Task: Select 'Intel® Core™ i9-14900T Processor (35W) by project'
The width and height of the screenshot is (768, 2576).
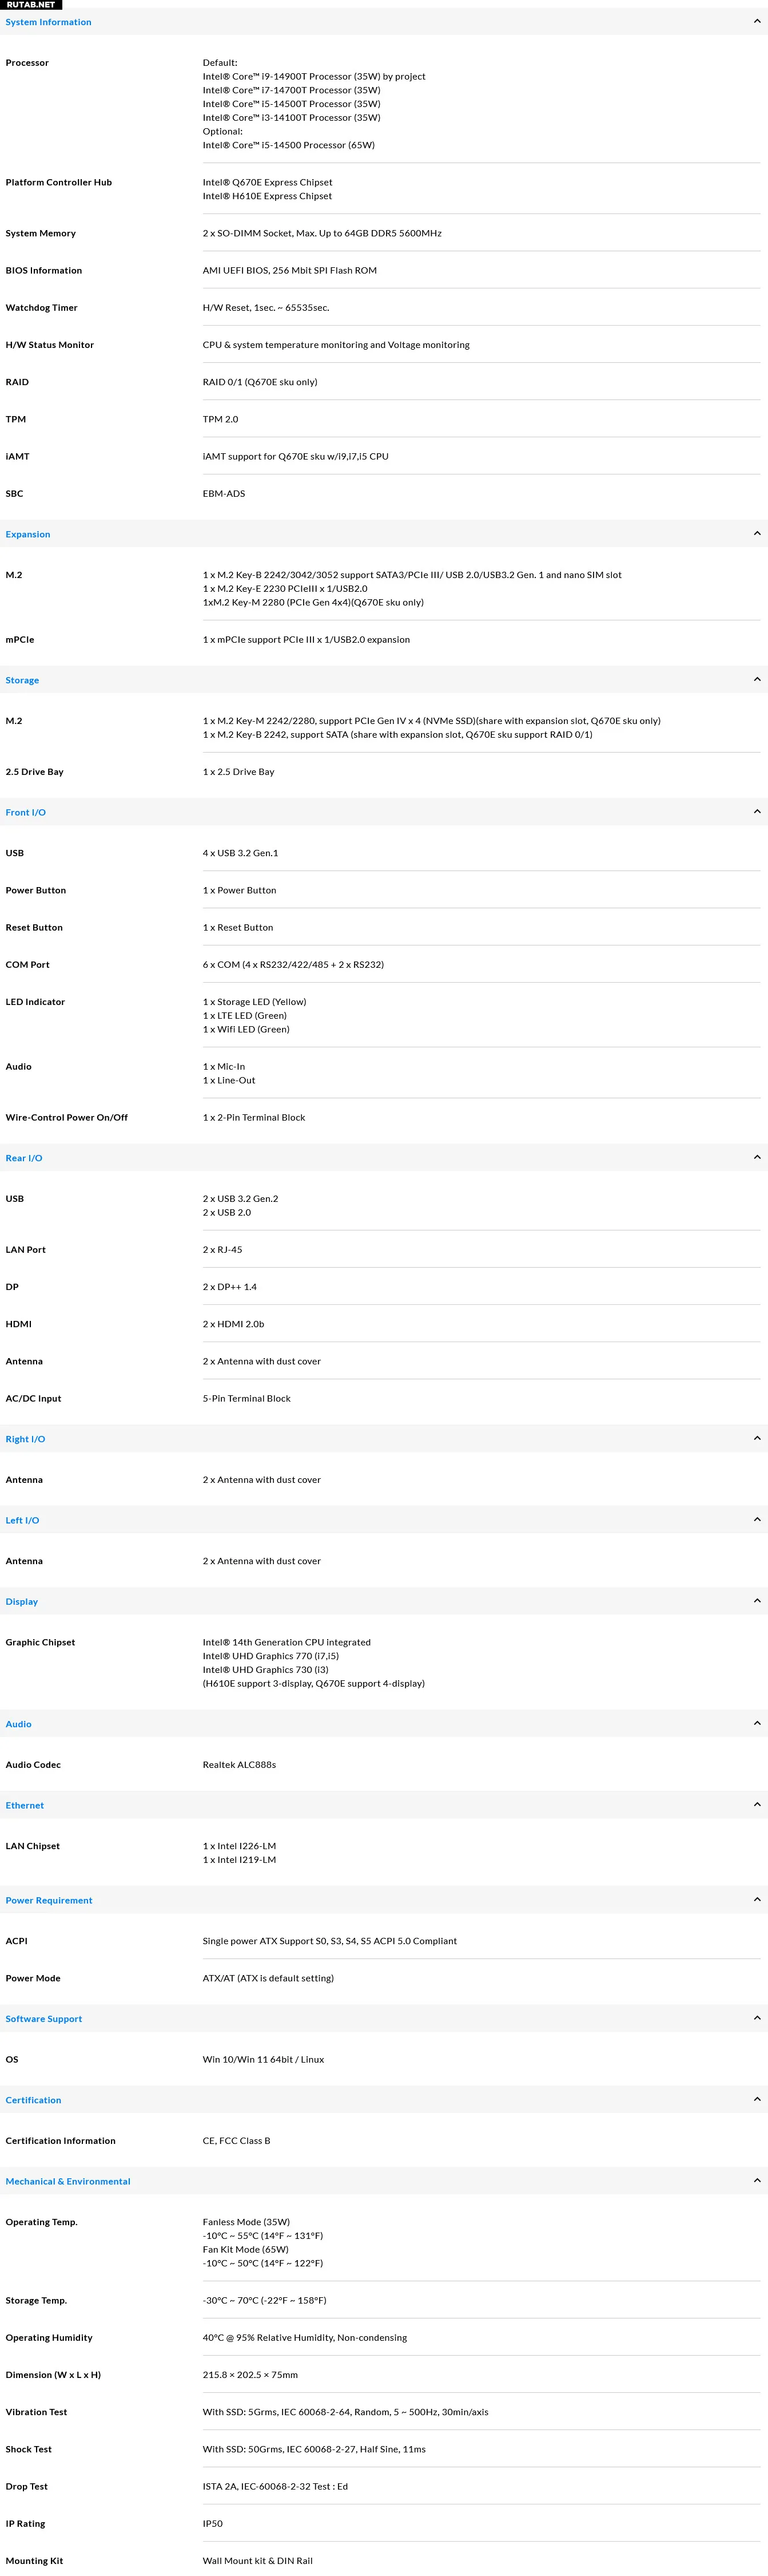Action: 313,76
